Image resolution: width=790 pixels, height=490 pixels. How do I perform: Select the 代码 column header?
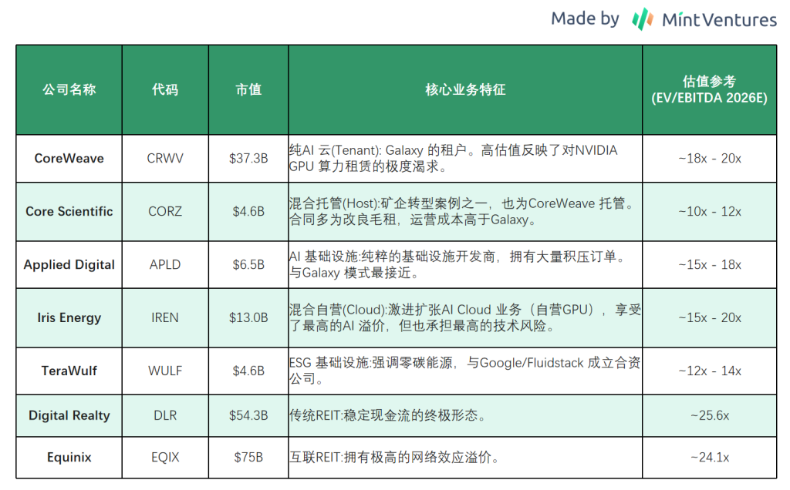[x=164, y=89]
